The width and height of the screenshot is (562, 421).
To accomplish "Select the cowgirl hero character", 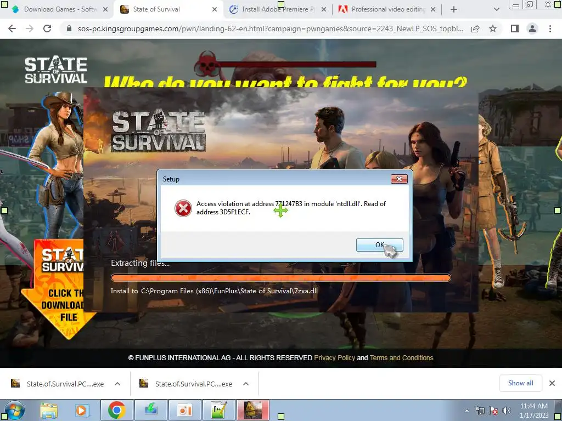I will 61,164.
